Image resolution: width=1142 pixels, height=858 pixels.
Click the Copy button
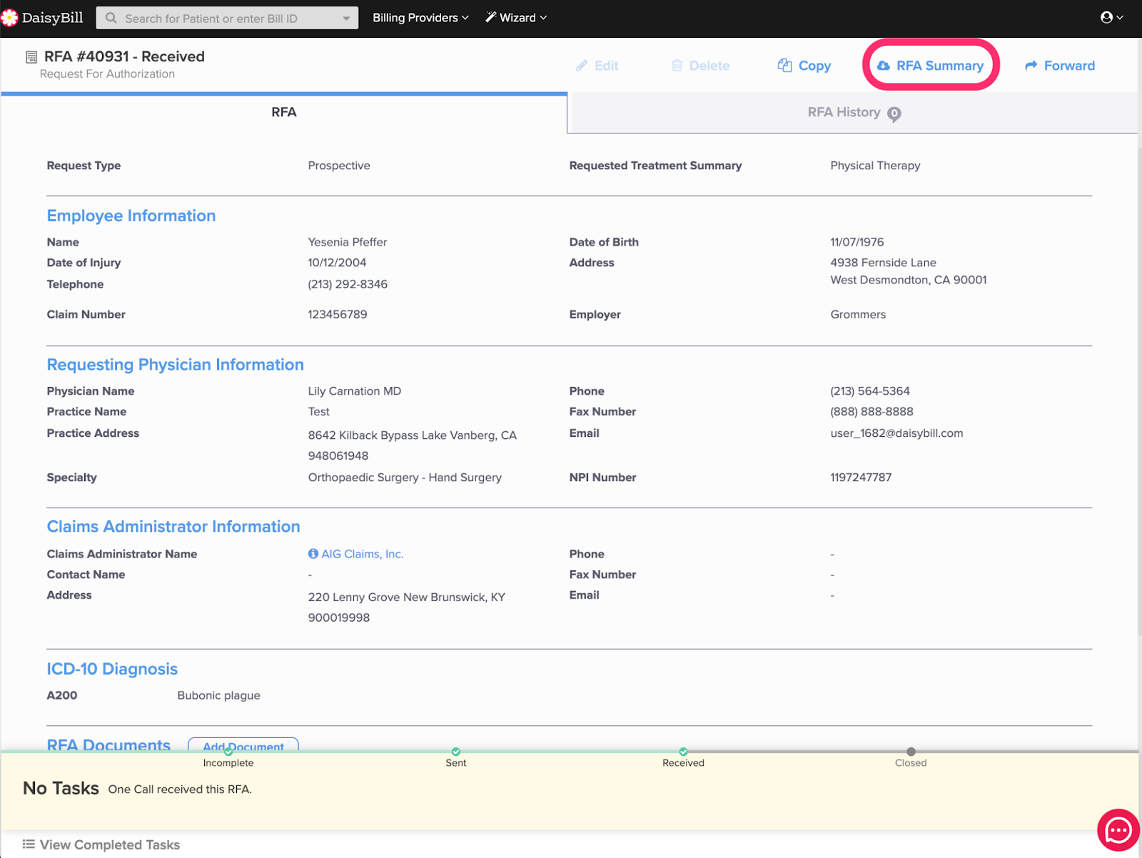804,66
